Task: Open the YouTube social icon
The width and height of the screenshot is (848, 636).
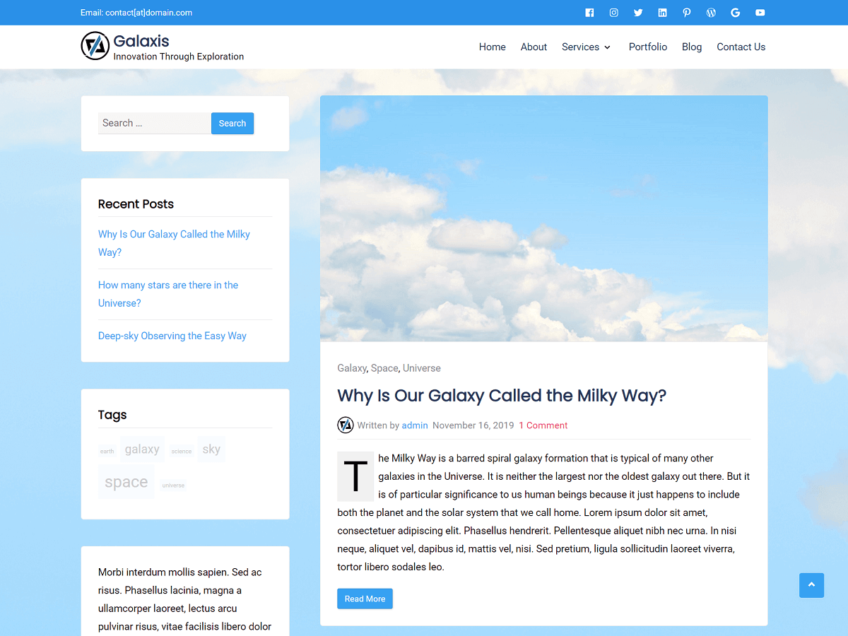Action: [760, 12]
